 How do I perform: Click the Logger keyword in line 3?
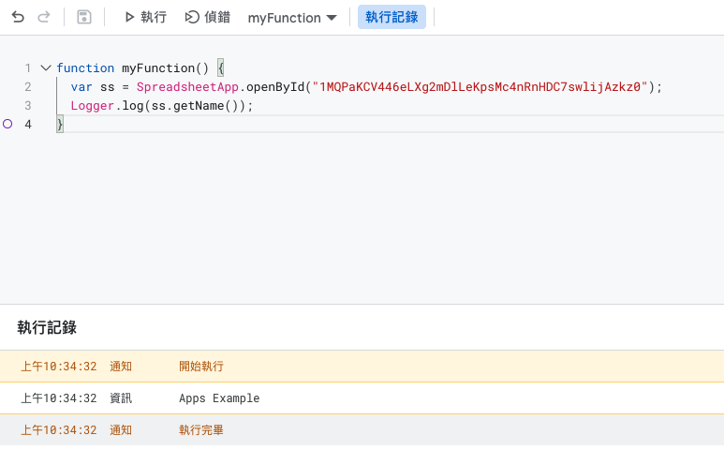coord(92,106)
